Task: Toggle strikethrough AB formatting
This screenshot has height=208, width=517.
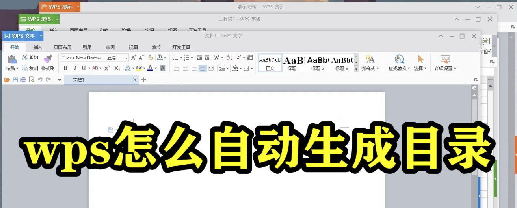Action: click(x=95, y=68)
